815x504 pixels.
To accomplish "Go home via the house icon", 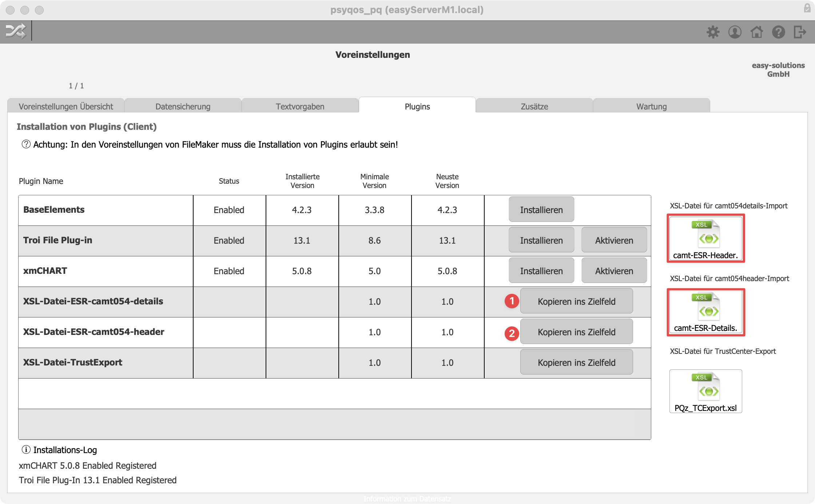I will (756, 32).
